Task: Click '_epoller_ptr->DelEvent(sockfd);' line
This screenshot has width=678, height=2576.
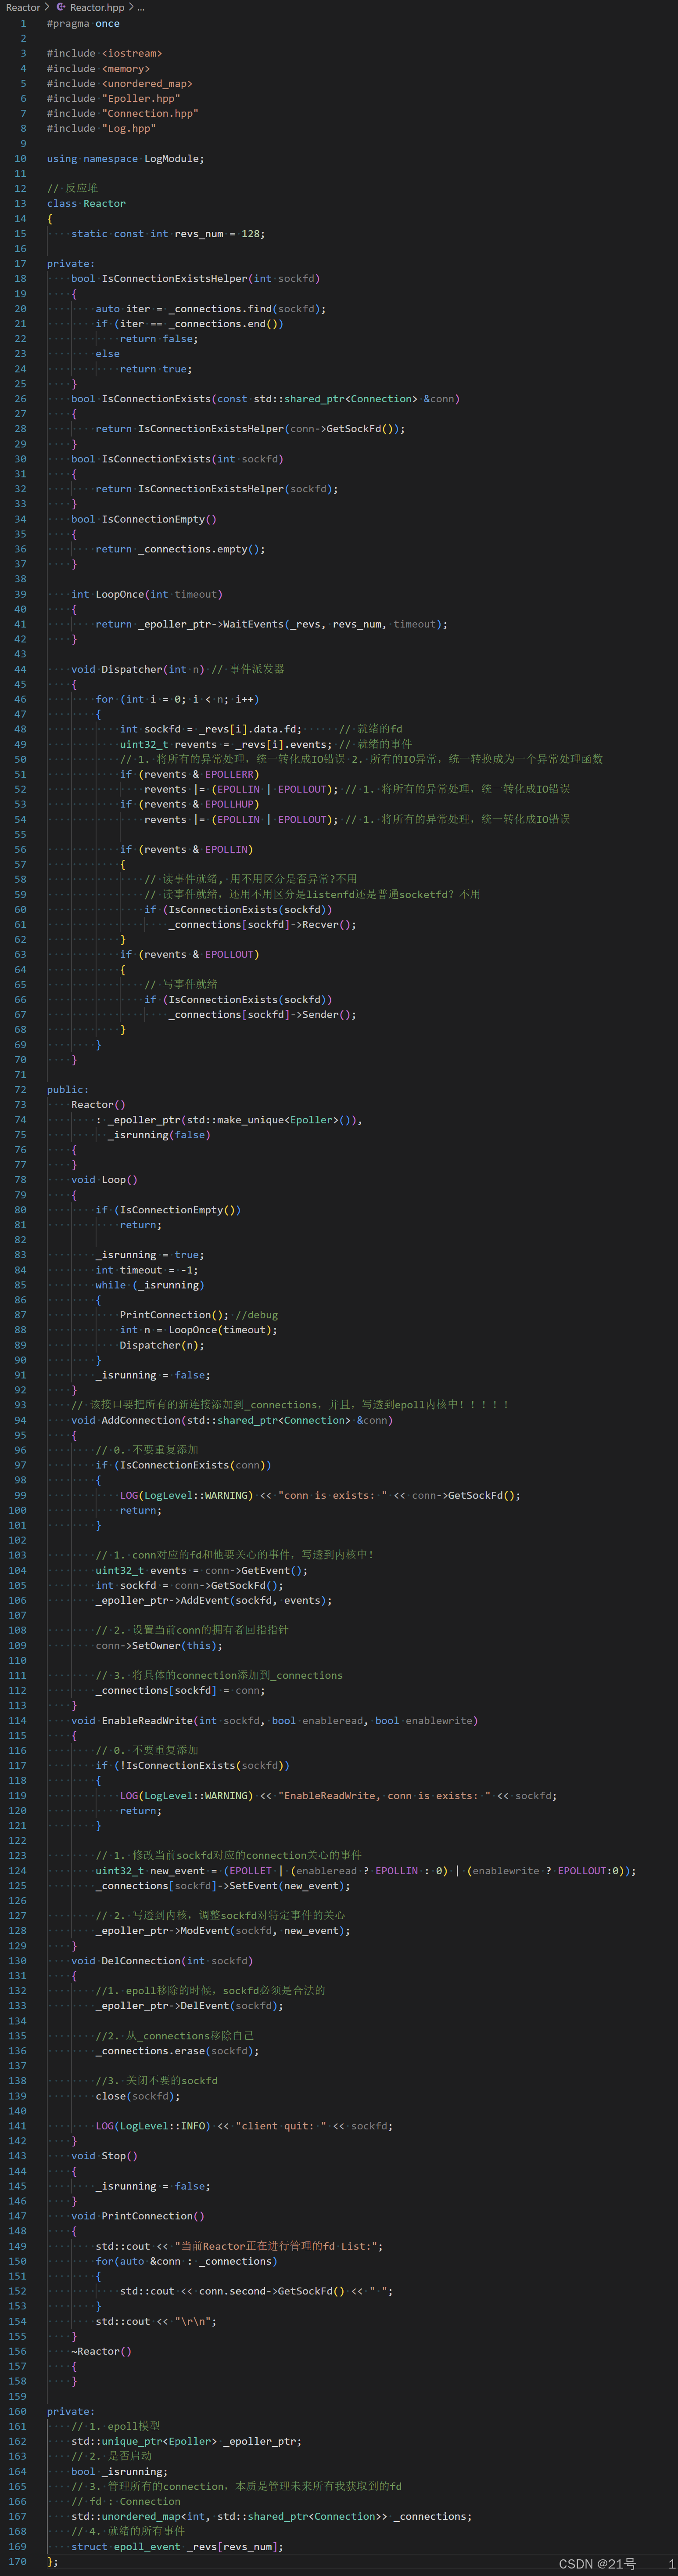Action: (189, 2005)
